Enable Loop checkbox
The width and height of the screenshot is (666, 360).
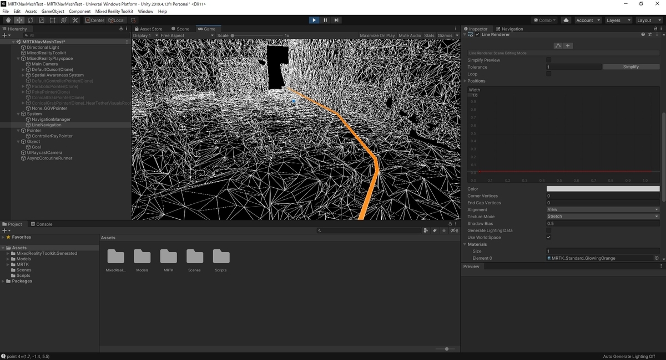pos(549,74)
